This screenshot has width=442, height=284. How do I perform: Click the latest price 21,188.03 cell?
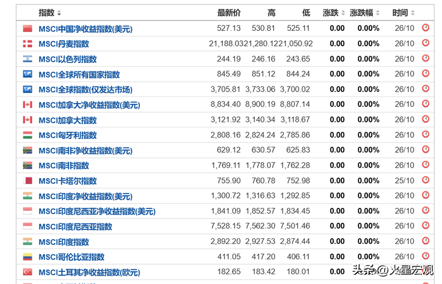(x=226, y=44)
